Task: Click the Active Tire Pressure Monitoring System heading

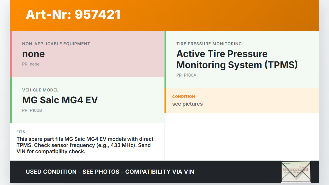Action: click(237, 59)
